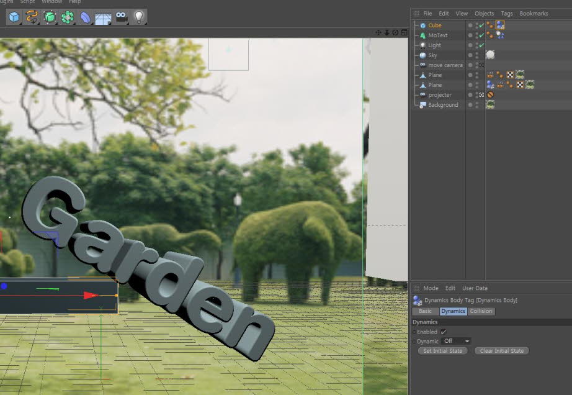The height and width of the screenshot is (395, 572).
Task: Select the move camera object row
Action: (x=445, y=65)
